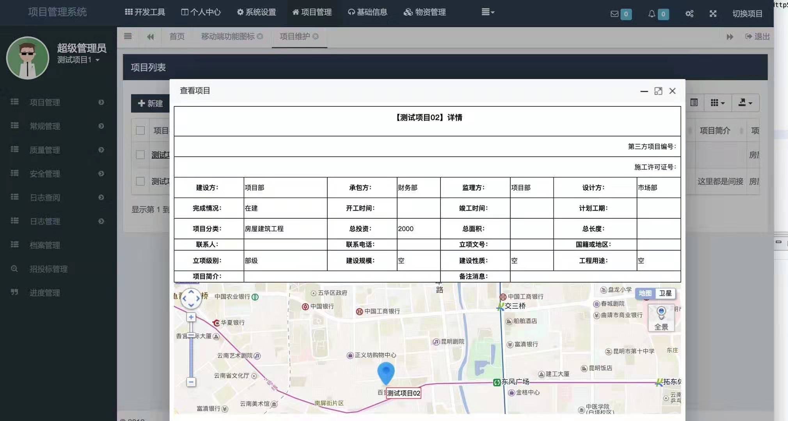The height and width of the screenshot is (421, 788).
Task: Toggle the sidebar hamburger icon beside tabs
Action: click(x=128, y=36)
